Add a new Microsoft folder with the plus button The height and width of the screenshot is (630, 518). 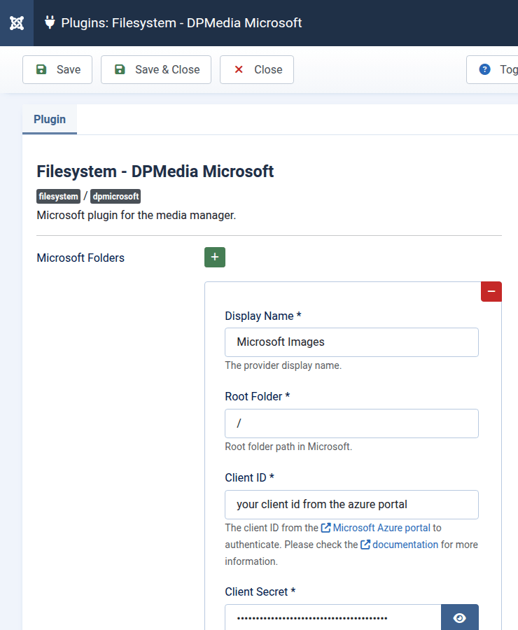click(215, 257)
